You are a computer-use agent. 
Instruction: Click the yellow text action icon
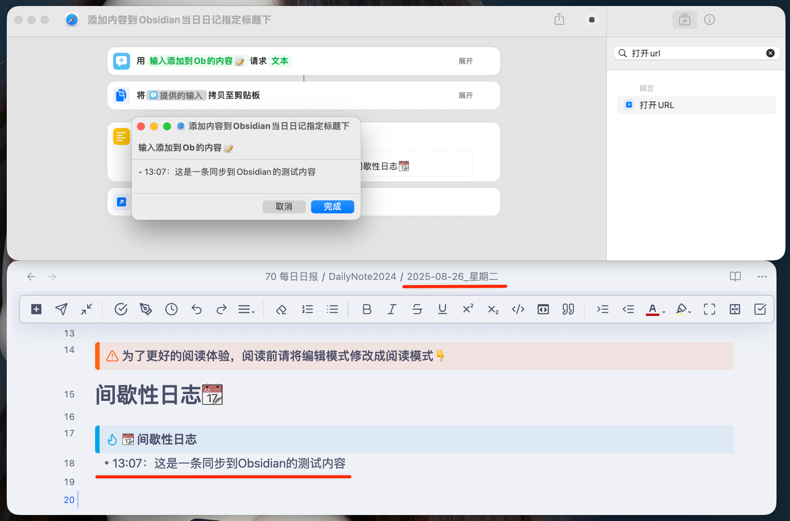pos(121,137)
